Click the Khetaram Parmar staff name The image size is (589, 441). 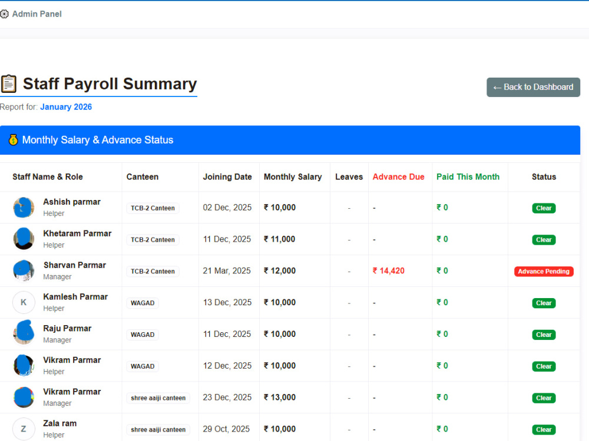77,233
